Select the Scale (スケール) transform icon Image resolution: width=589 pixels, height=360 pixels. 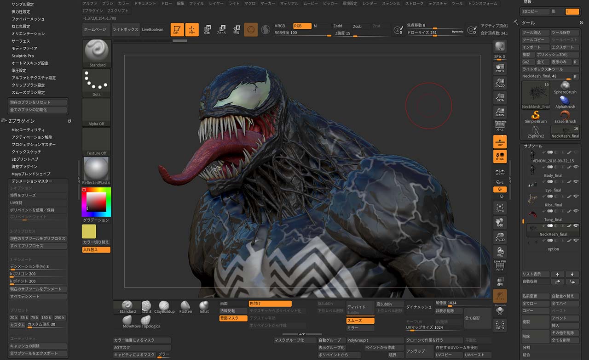tap(221, 30)
